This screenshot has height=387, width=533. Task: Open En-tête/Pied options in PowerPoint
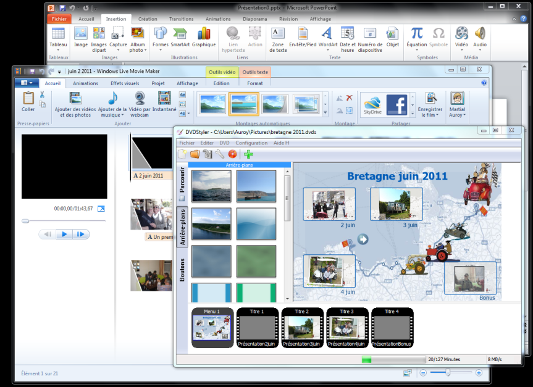[303, 37]
